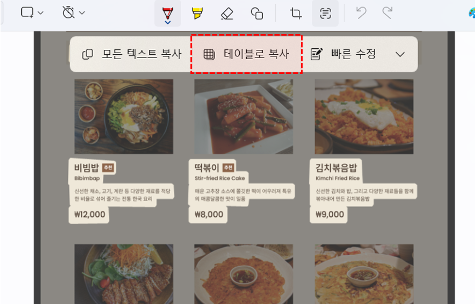
Task: Click the 추천 badge beside 떡볶이
Action: [228, 168]
